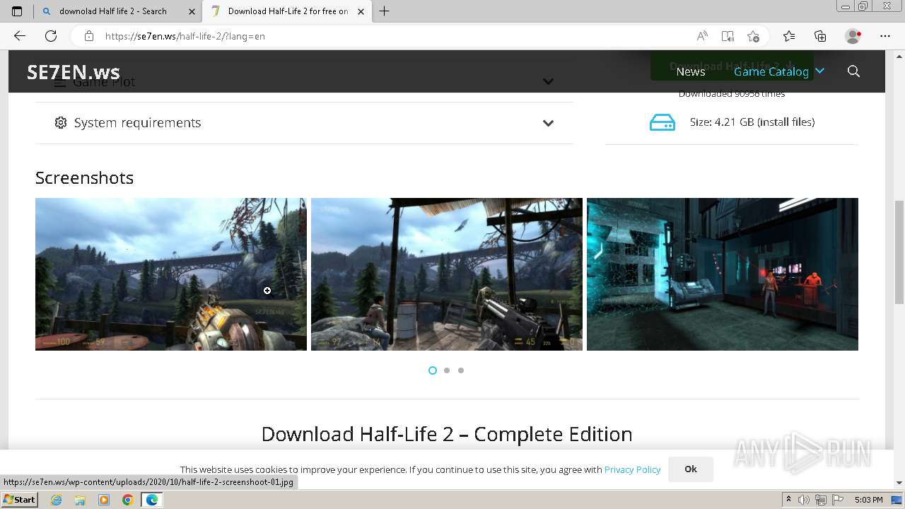
Task: Open the Favorites list
Action: point(789,36)
